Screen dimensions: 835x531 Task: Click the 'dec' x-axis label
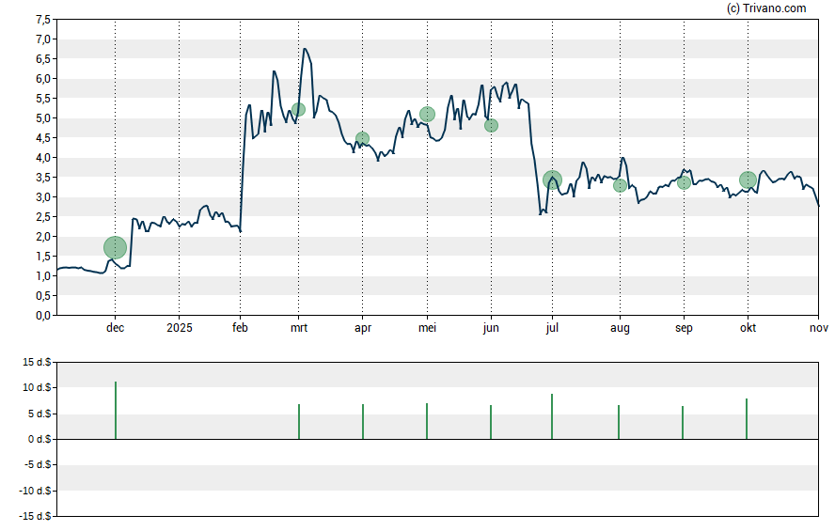click(x=115, y=328)
